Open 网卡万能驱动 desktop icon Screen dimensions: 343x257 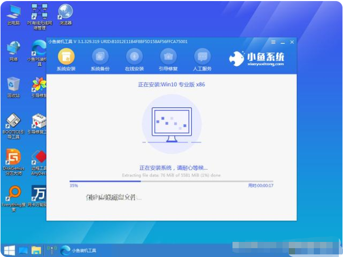pyautogui.click(x=37, y=197)
